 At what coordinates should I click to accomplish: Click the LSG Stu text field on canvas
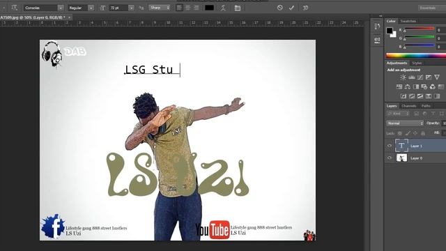pyautogui.click(x=152, y=70)
